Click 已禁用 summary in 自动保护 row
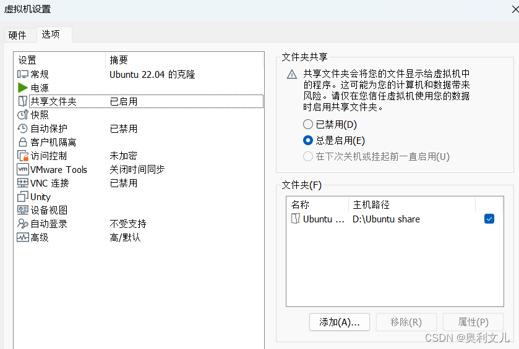519x349 pixels. click(x=124, y=128)
